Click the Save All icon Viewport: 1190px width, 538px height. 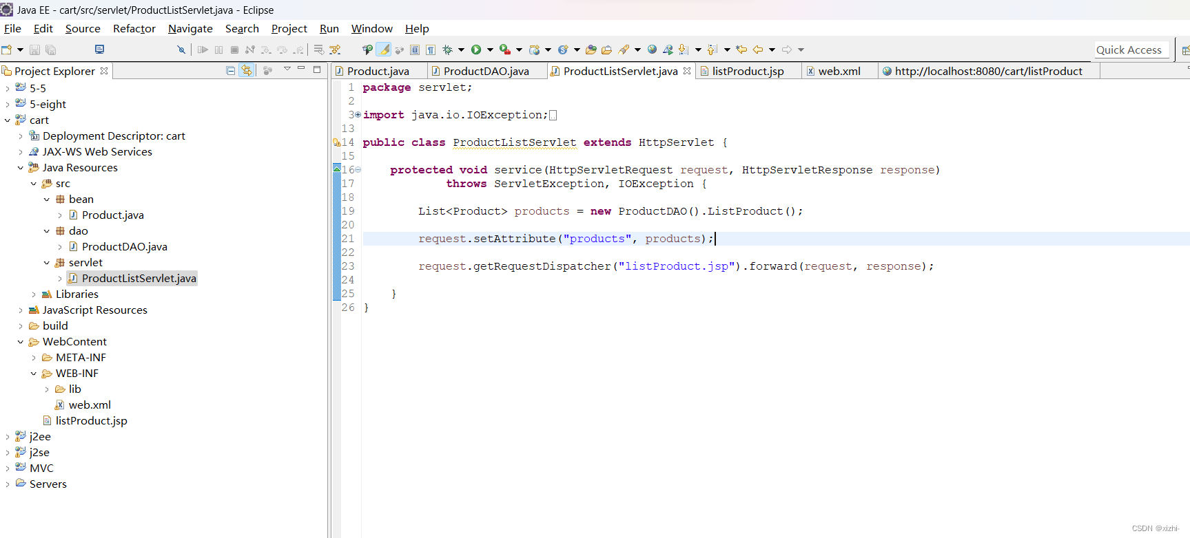coord(50,50)
